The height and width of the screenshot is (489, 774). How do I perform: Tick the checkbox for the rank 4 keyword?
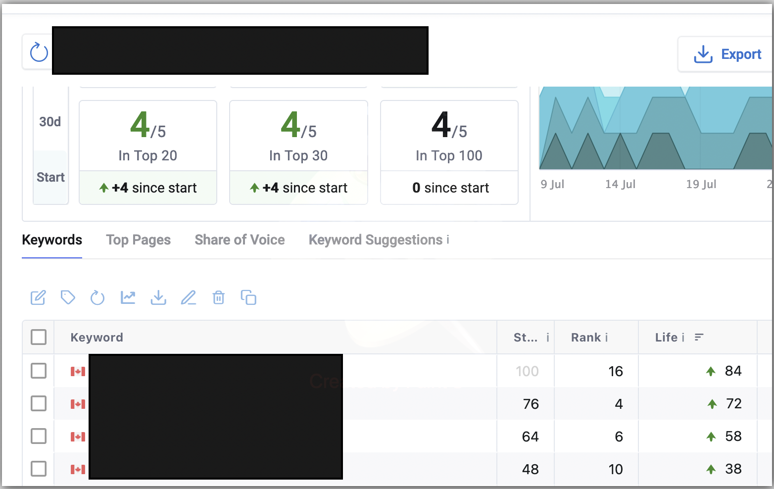pos(39,403)
